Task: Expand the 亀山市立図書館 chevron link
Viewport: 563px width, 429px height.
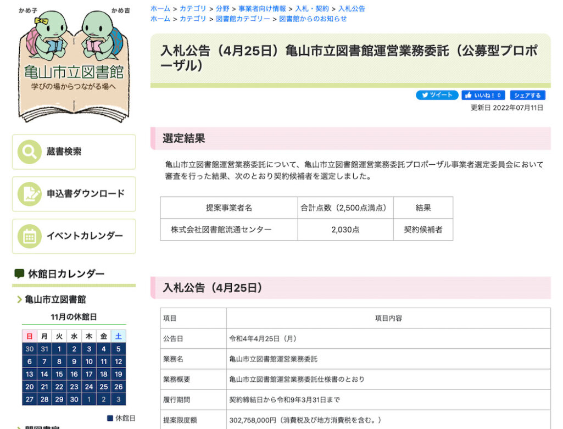Action: click(20, 300)
